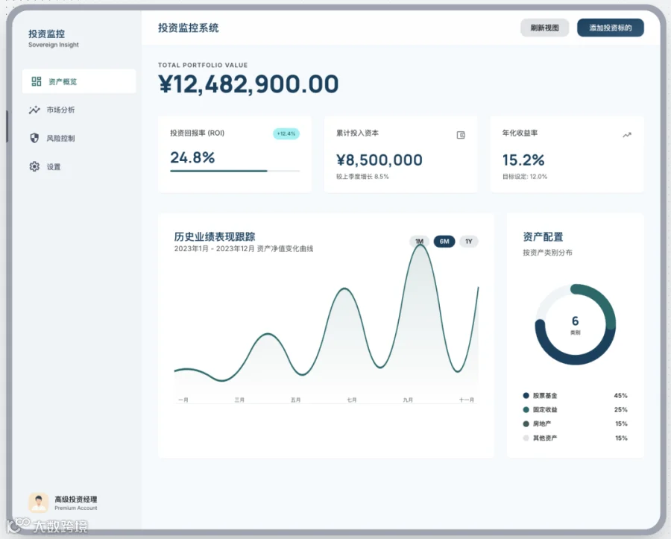Click the trending-up icon on 年化收益率 card
The width and height of the screenshot is (671, 539).
627,135
